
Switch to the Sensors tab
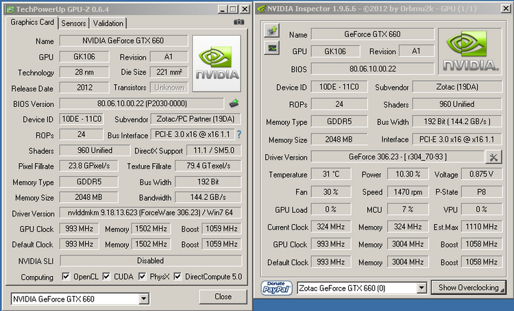(x=73, y=23)
